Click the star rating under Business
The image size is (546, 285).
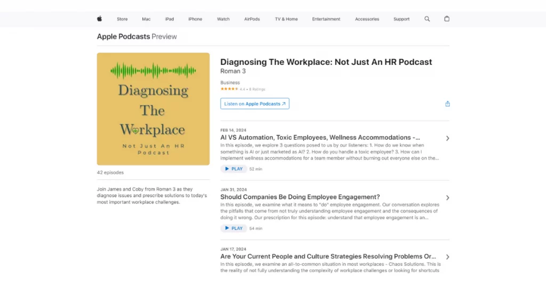(229, 89)
